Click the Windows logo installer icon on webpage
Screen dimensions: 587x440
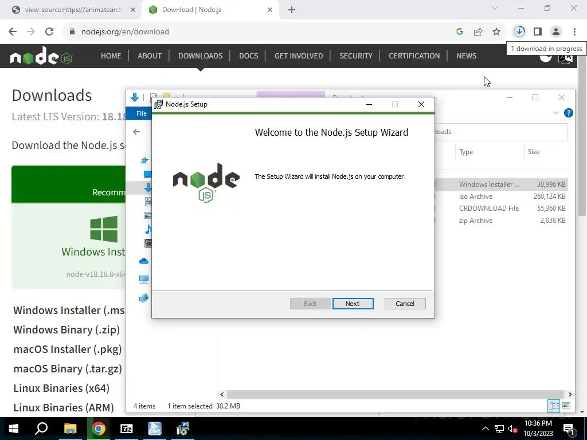[104, 229]
